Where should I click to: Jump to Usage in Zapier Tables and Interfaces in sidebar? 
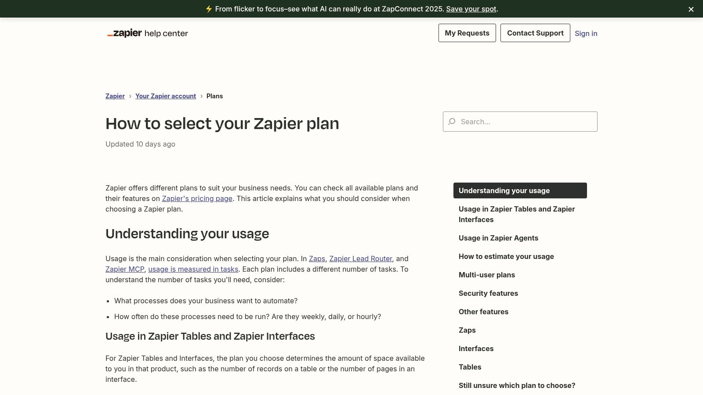pos(520,214)
